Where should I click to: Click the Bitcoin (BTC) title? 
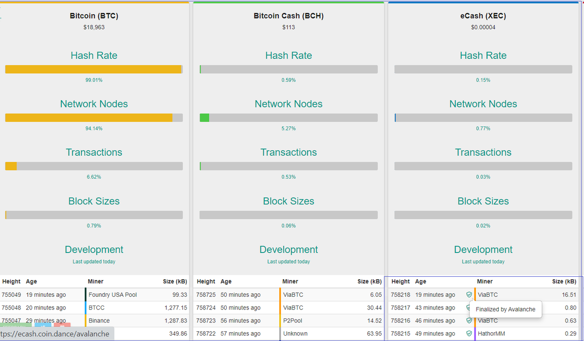(94, 16)
